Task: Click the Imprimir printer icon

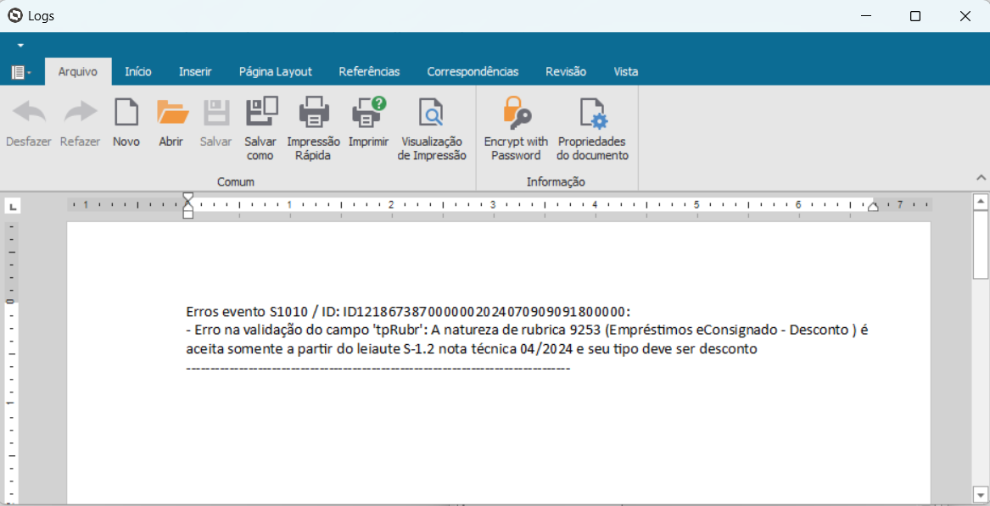Action: pos(369,113)
